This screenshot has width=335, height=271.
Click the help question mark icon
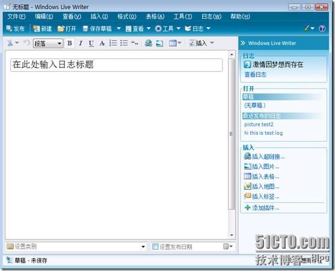(x=322, y=28)
